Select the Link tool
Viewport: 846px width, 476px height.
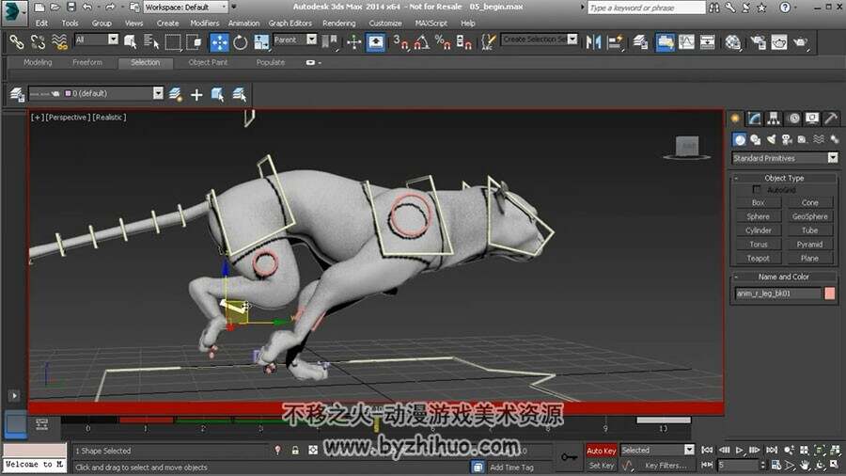[x=16, y=41]
